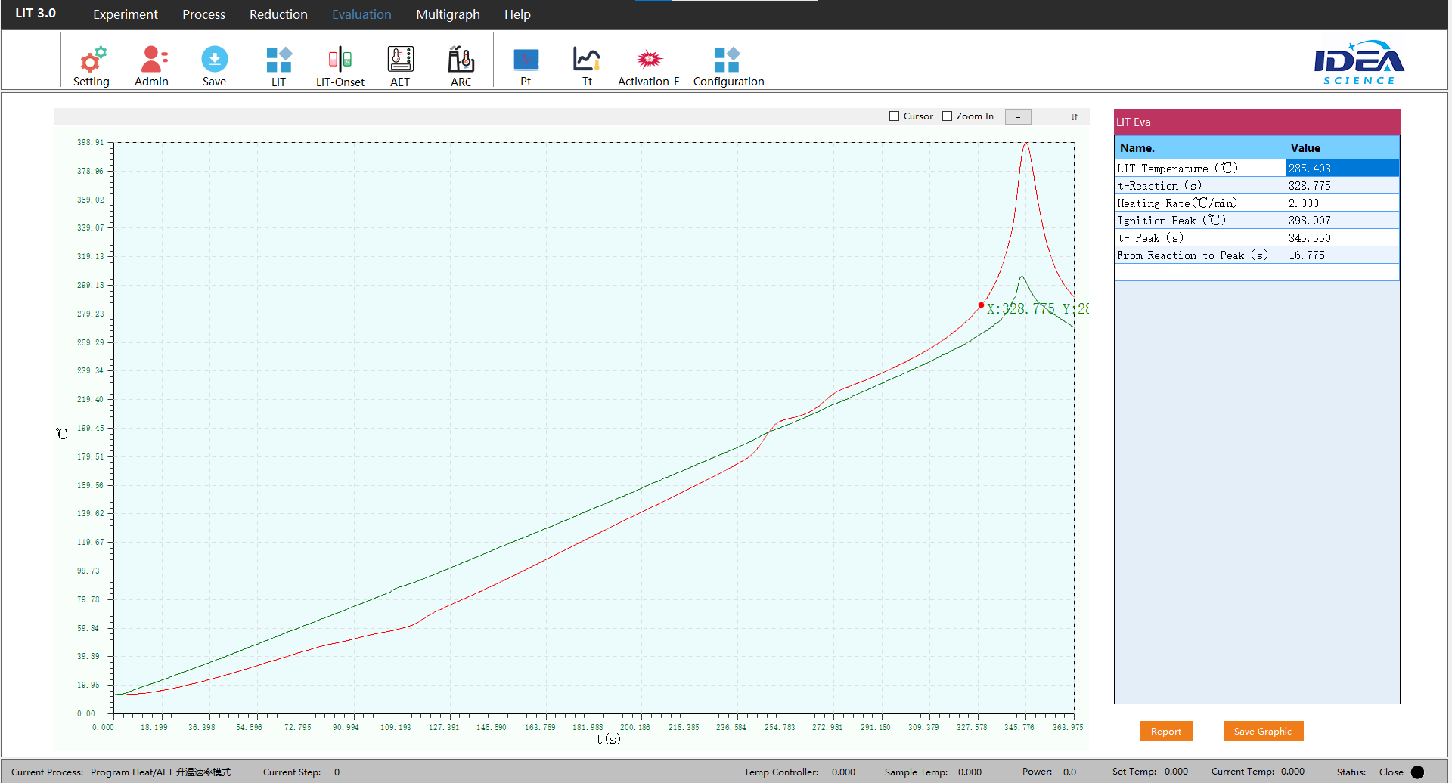Click the minus button beside Zoom In
The width and height of the screenshot is (1452, 783).
point(1018,117)
